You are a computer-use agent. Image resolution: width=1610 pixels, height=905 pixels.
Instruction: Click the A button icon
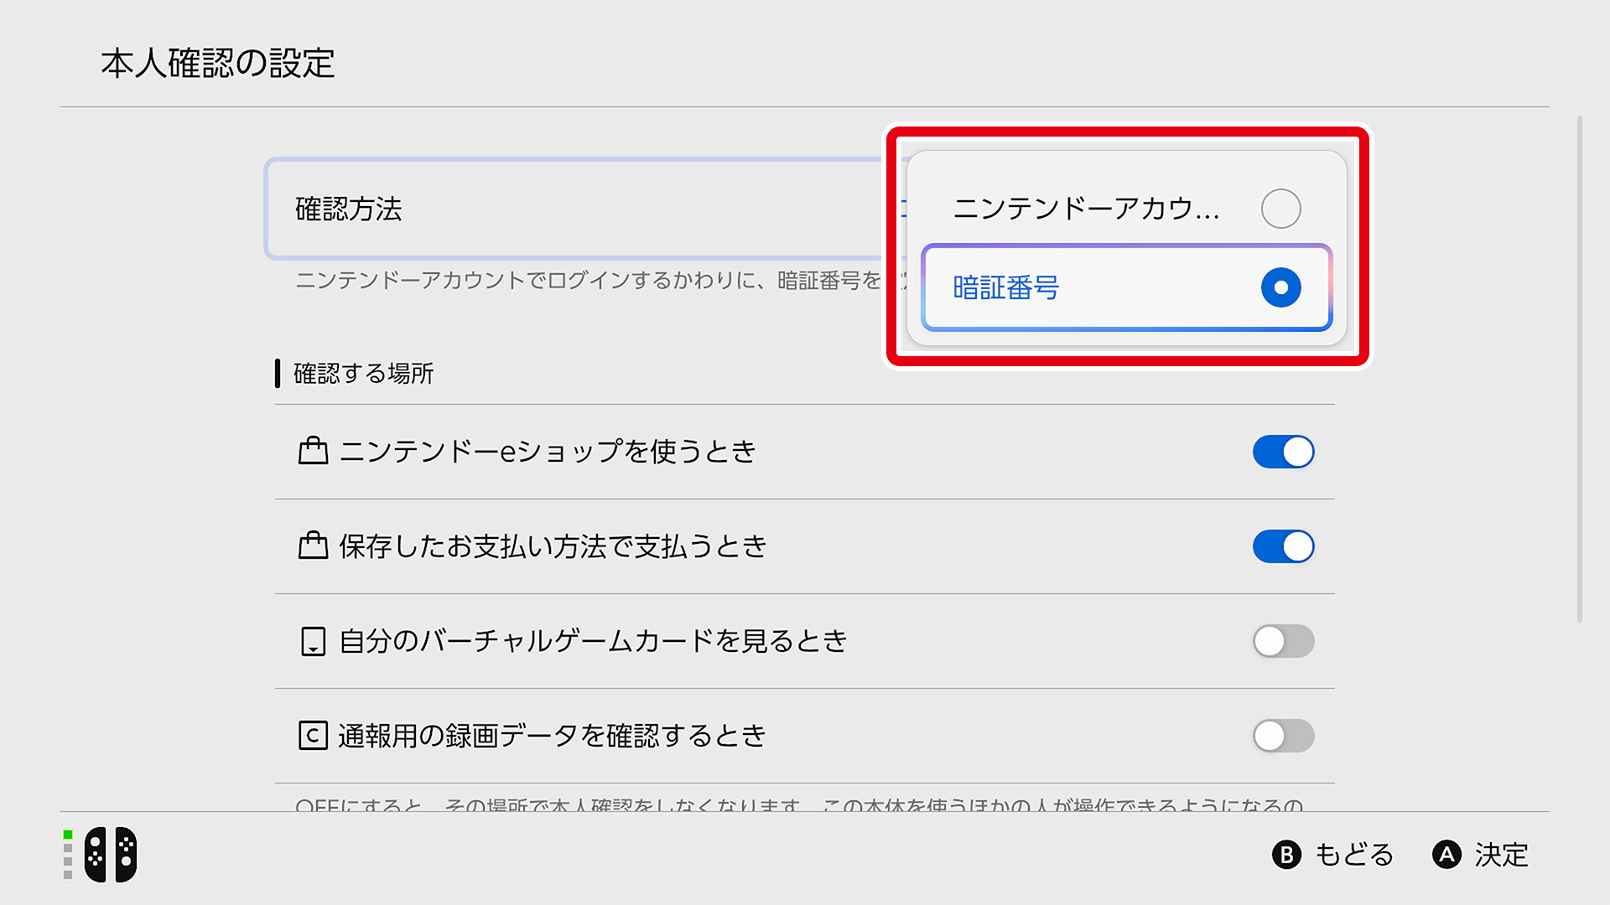click(x=1446, y=855)
